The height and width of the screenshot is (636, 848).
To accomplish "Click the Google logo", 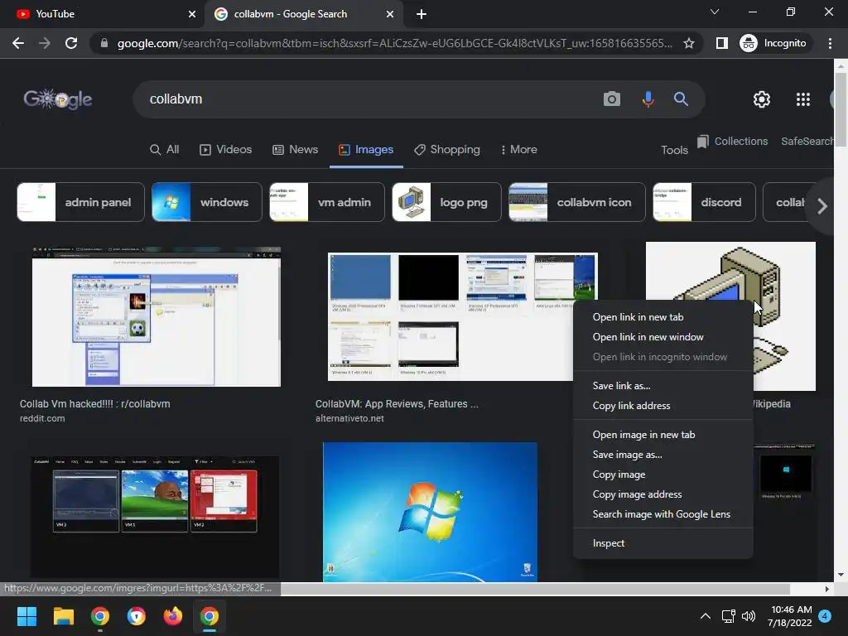I will pos(58,99).
